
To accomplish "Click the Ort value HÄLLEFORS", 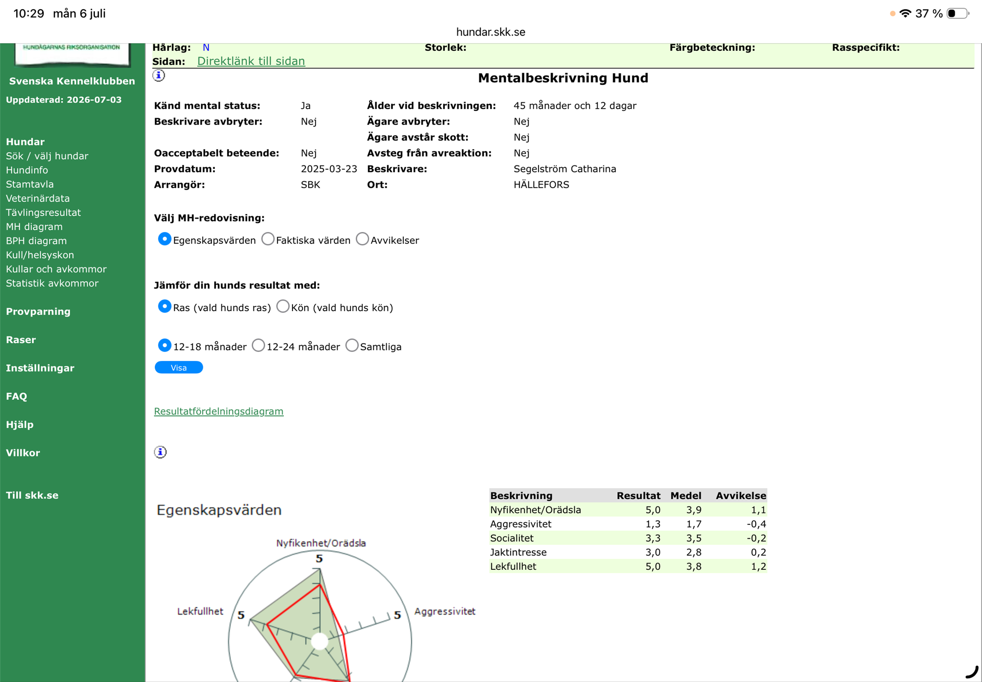I will 541,185.
